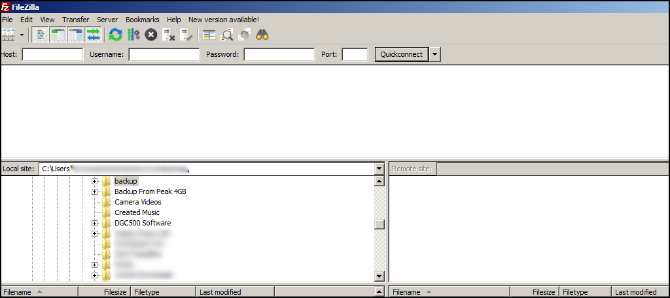Expand the backup folder node
Screen dimensions: 670x298
(94, 182)
